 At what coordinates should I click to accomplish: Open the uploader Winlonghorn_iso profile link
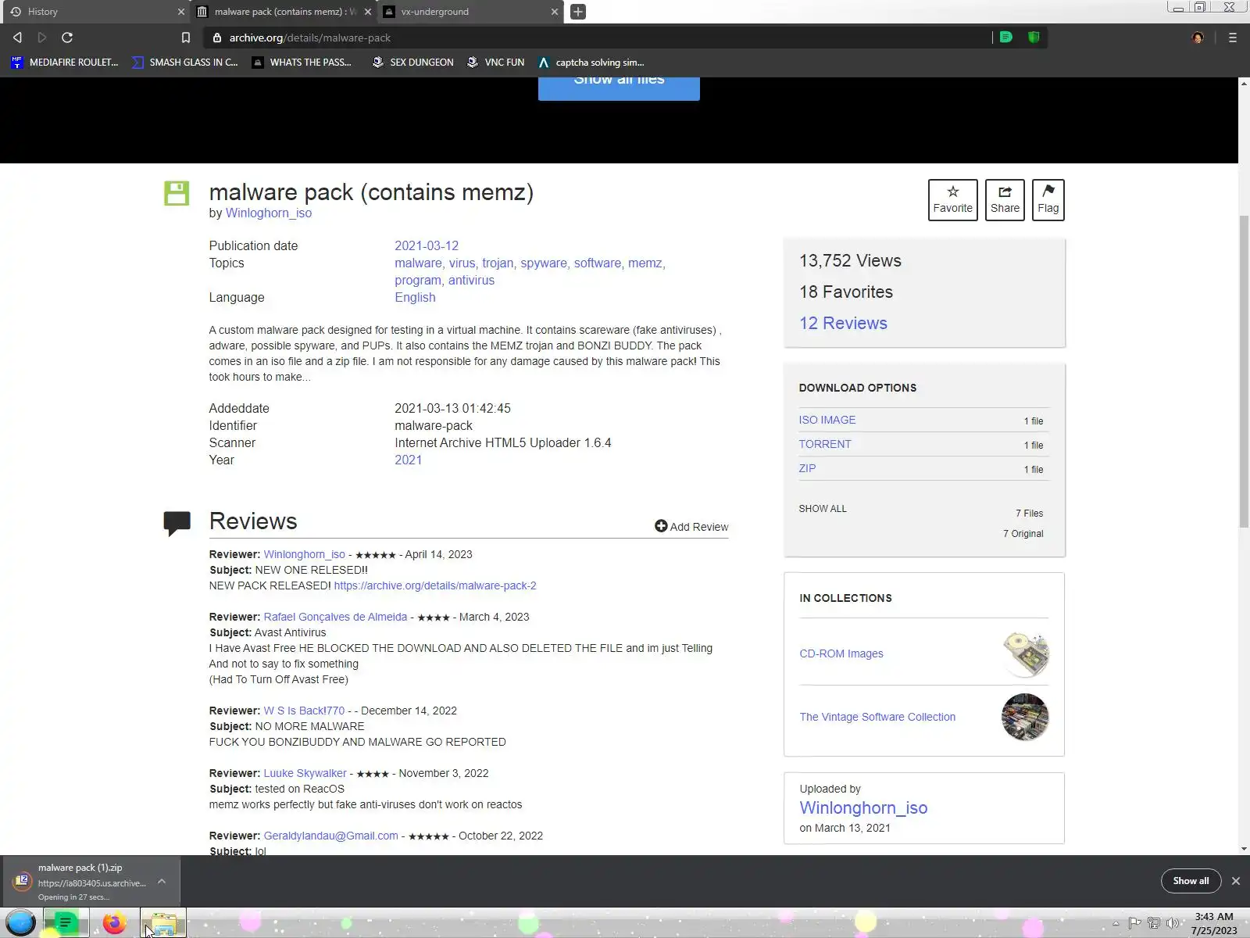coord(863,807)
